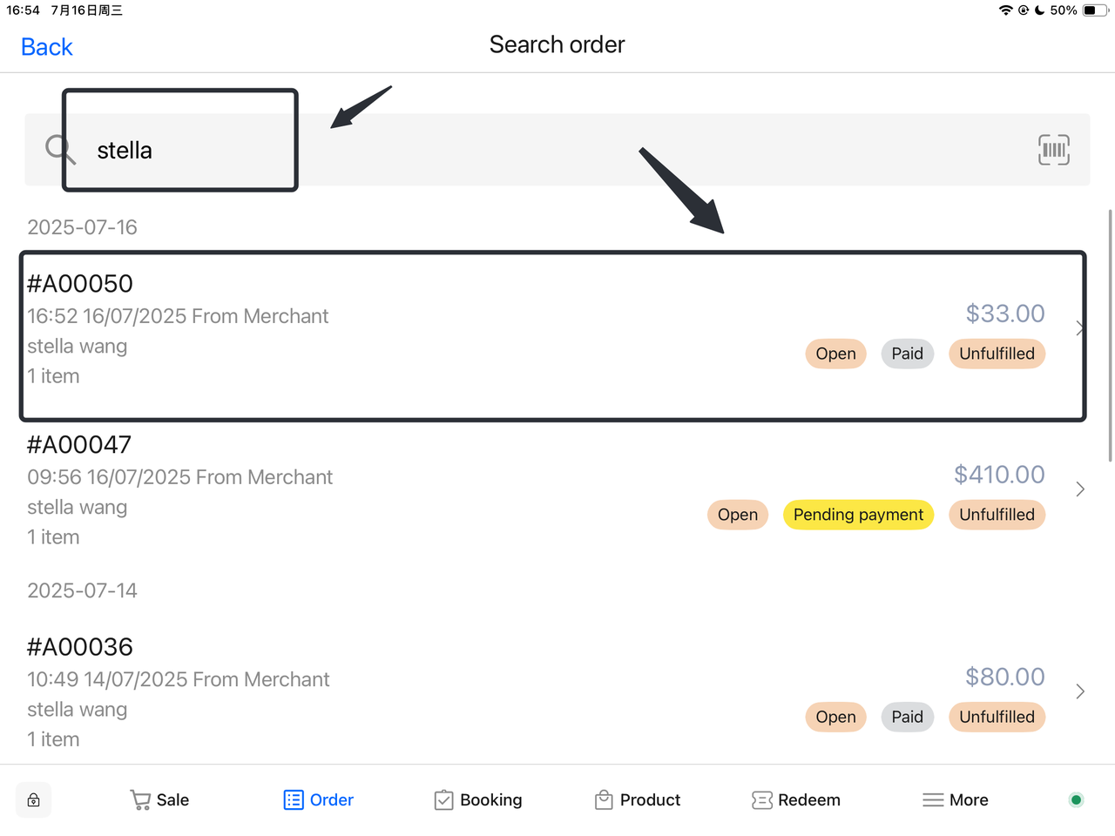Viewport: 1115px width, 836px height.
Task: Click the Paid badge on order #A00050
Action: click(x=907, y=354)
